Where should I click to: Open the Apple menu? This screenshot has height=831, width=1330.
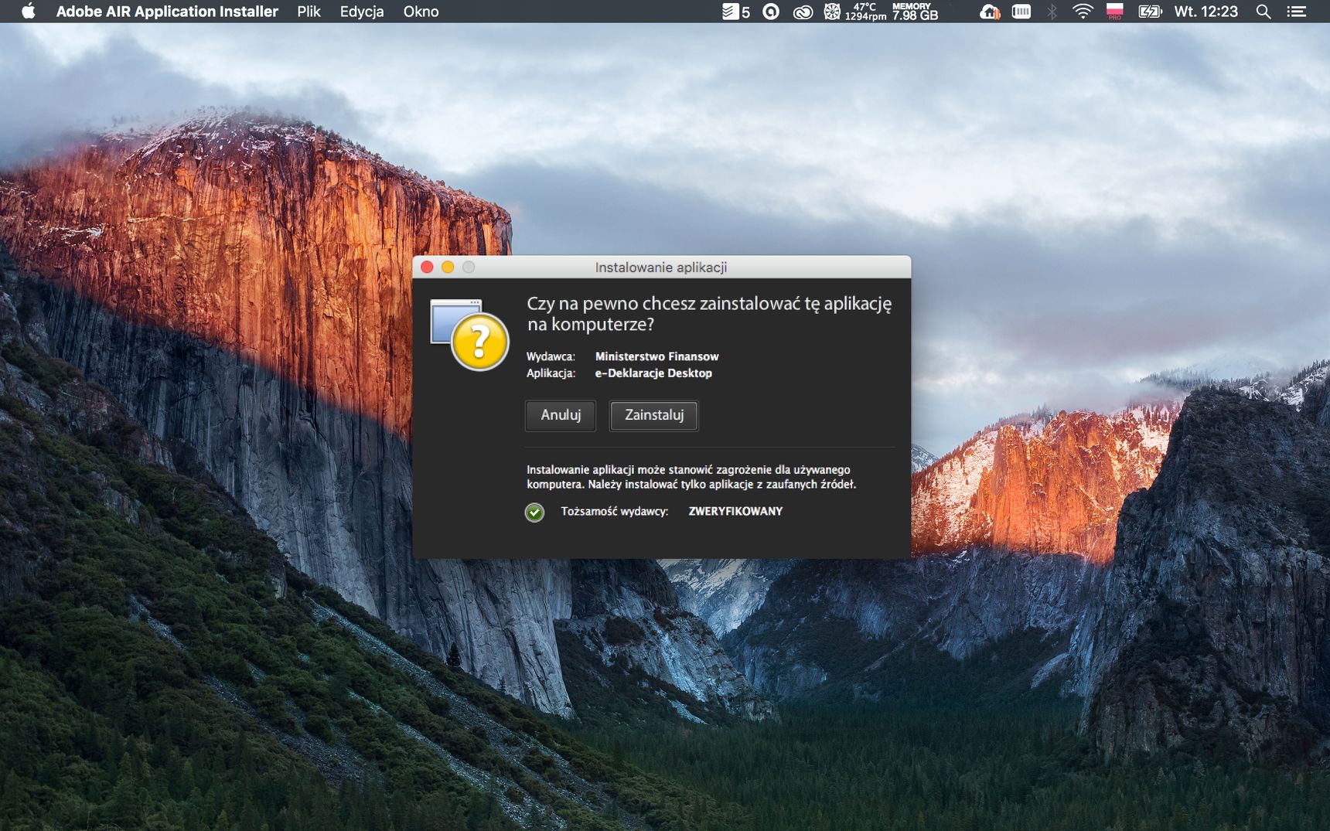click(x=29, y=12)
